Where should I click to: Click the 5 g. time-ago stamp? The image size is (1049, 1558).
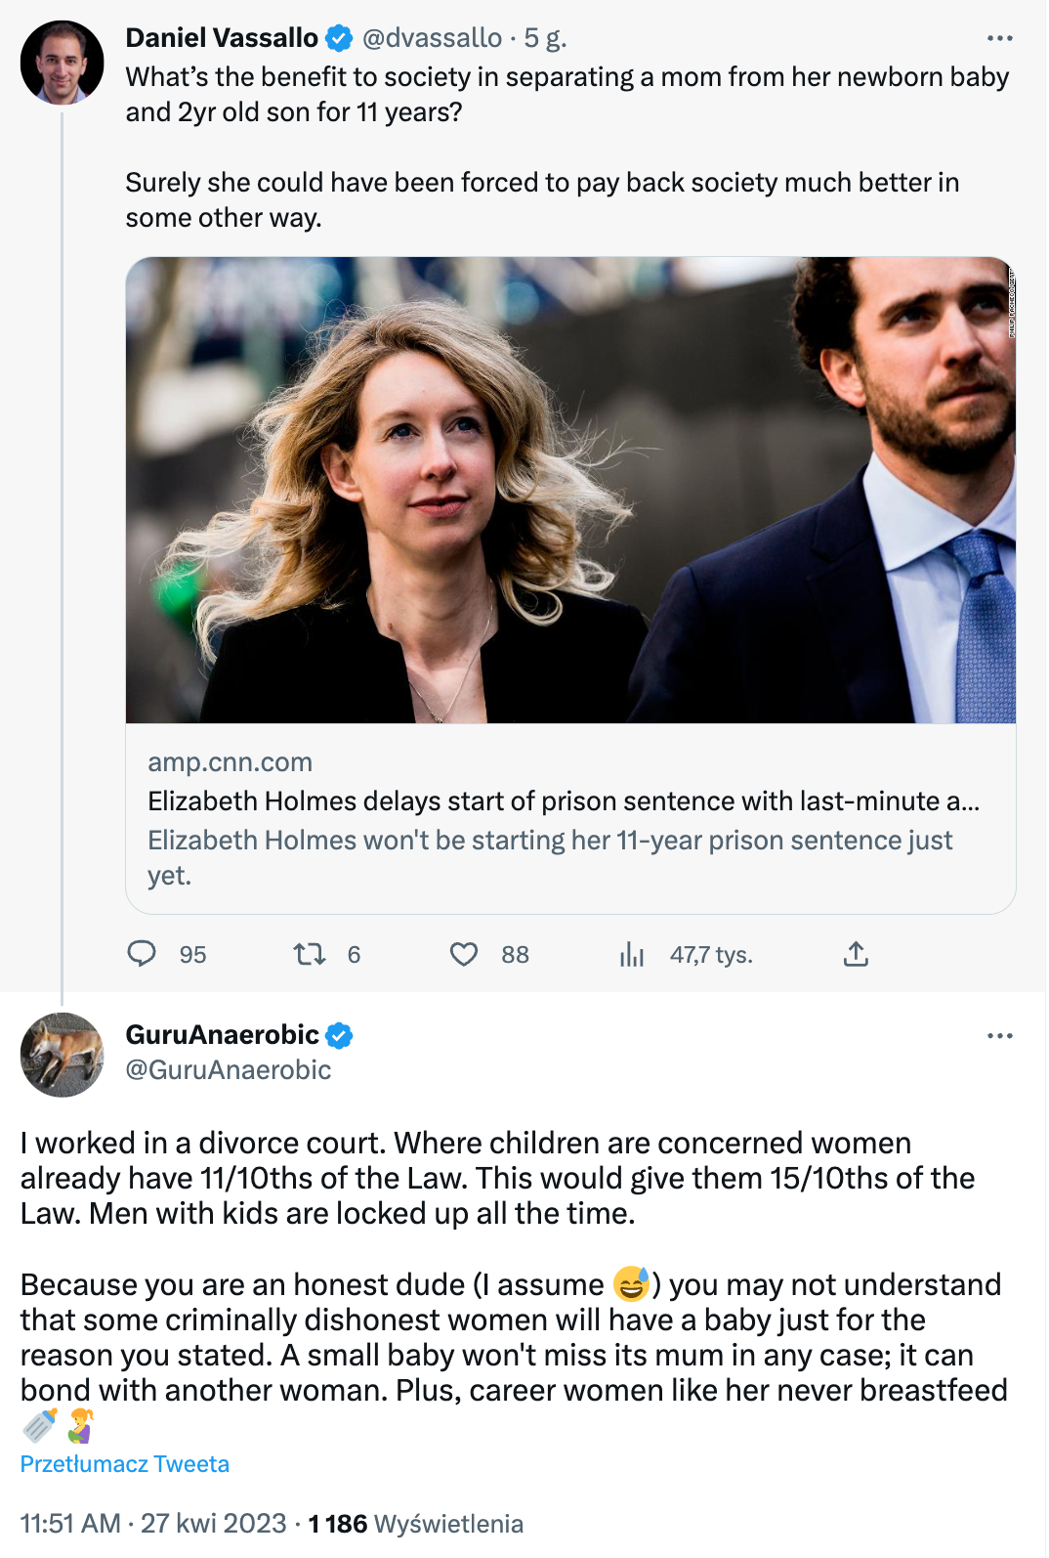[545, 38]
